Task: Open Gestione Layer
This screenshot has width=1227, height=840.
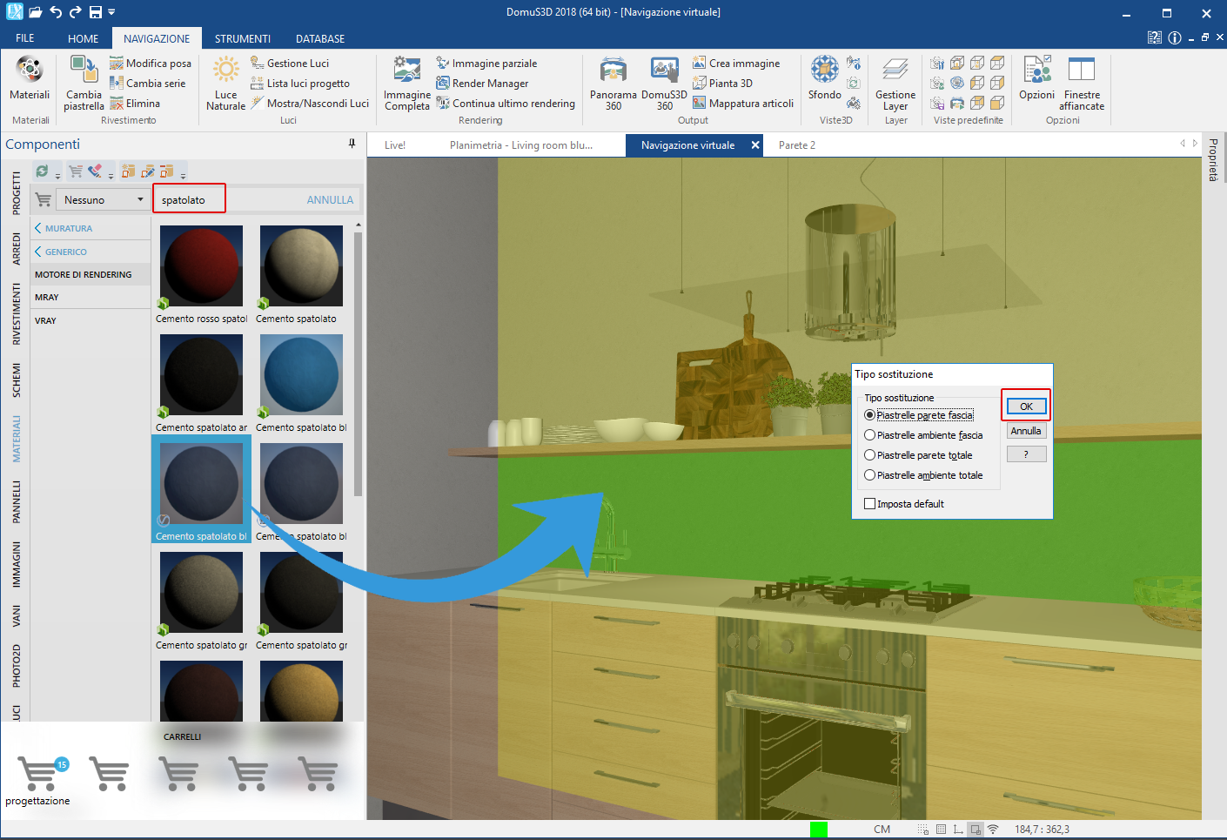Action: (x=895, y=84)
